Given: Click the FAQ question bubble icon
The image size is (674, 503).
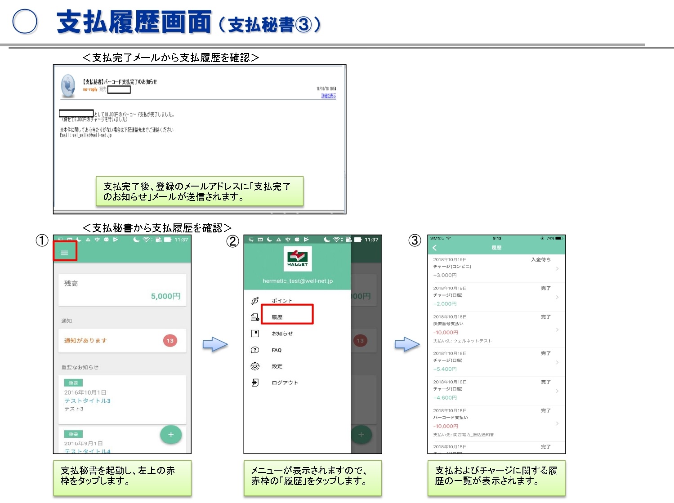Looking at the screenshot, I should coord(255,350).
